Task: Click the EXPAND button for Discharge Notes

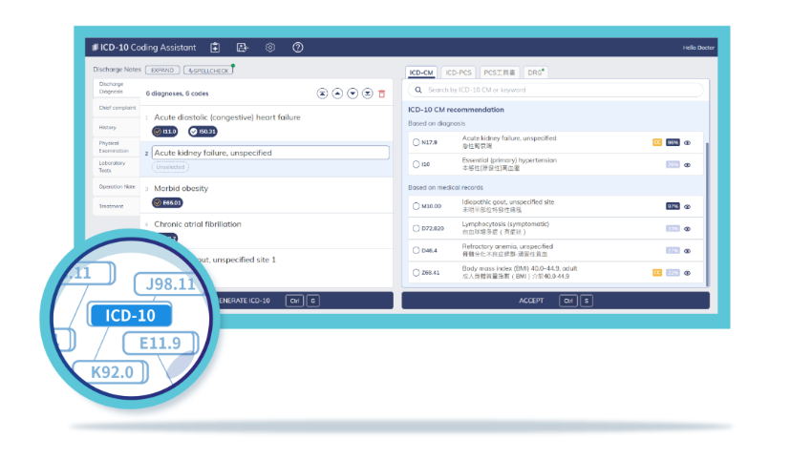Action: (x=162, y=70)
